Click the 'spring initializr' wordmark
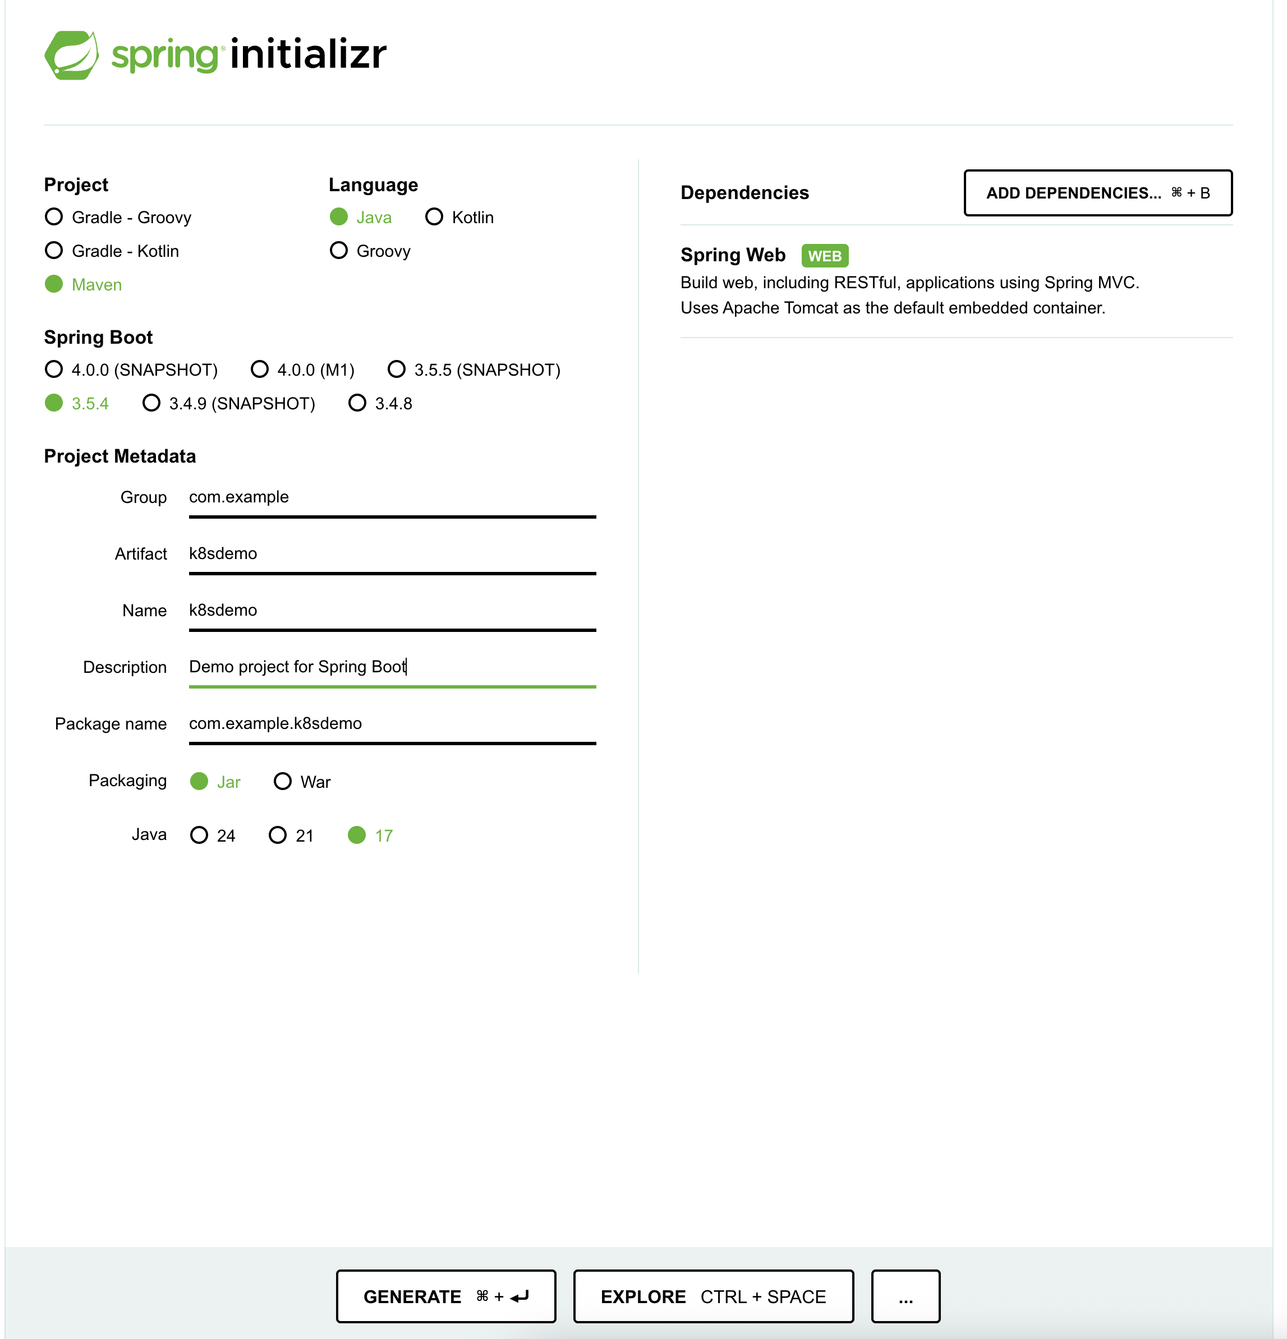Image resolution: width=1287 pixels, height=1339 pixels. (249, 54)
